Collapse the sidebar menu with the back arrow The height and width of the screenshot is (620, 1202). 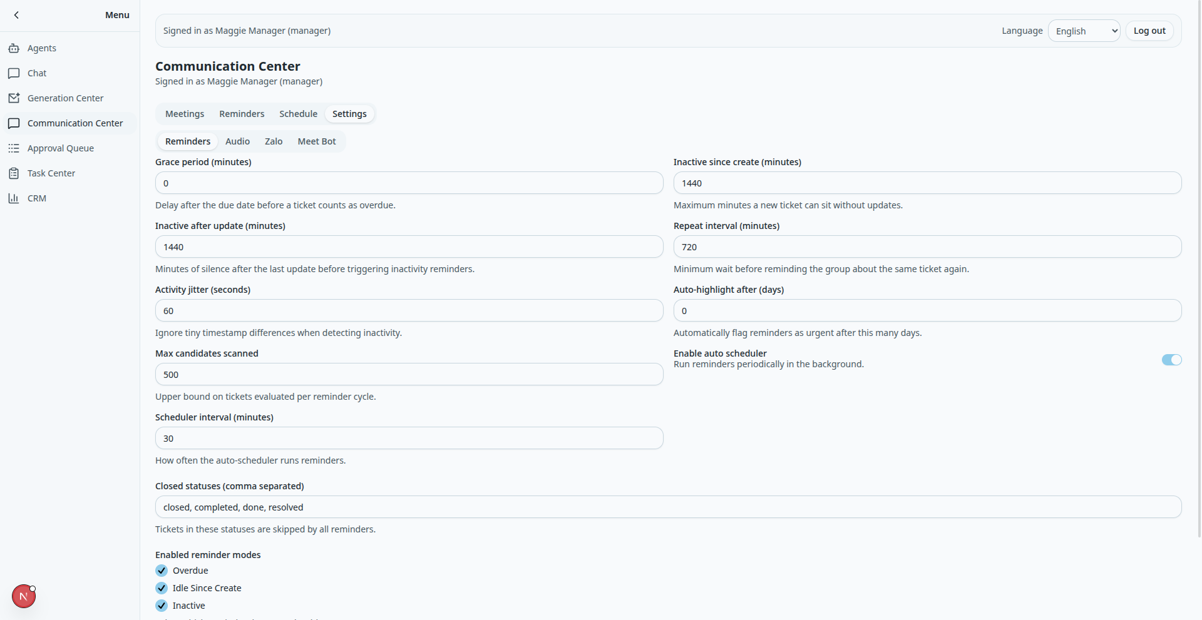click(17, 15)
